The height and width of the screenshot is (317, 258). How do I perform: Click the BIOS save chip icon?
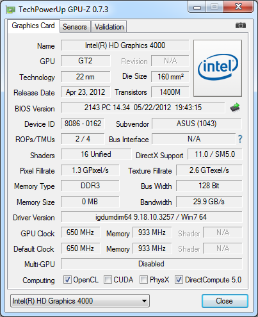[x=235, y=108]
